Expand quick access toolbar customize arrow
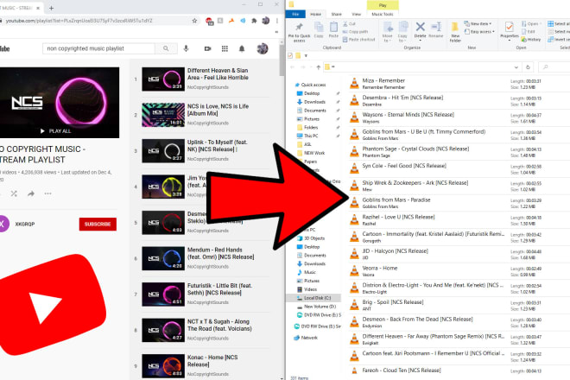Image resolution: width=570 pixels, height=380 pixels. coord(306,55)
